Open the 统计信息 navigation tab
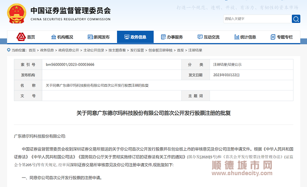This screenshot has height=187, width=307. click(x=245, y=37)
